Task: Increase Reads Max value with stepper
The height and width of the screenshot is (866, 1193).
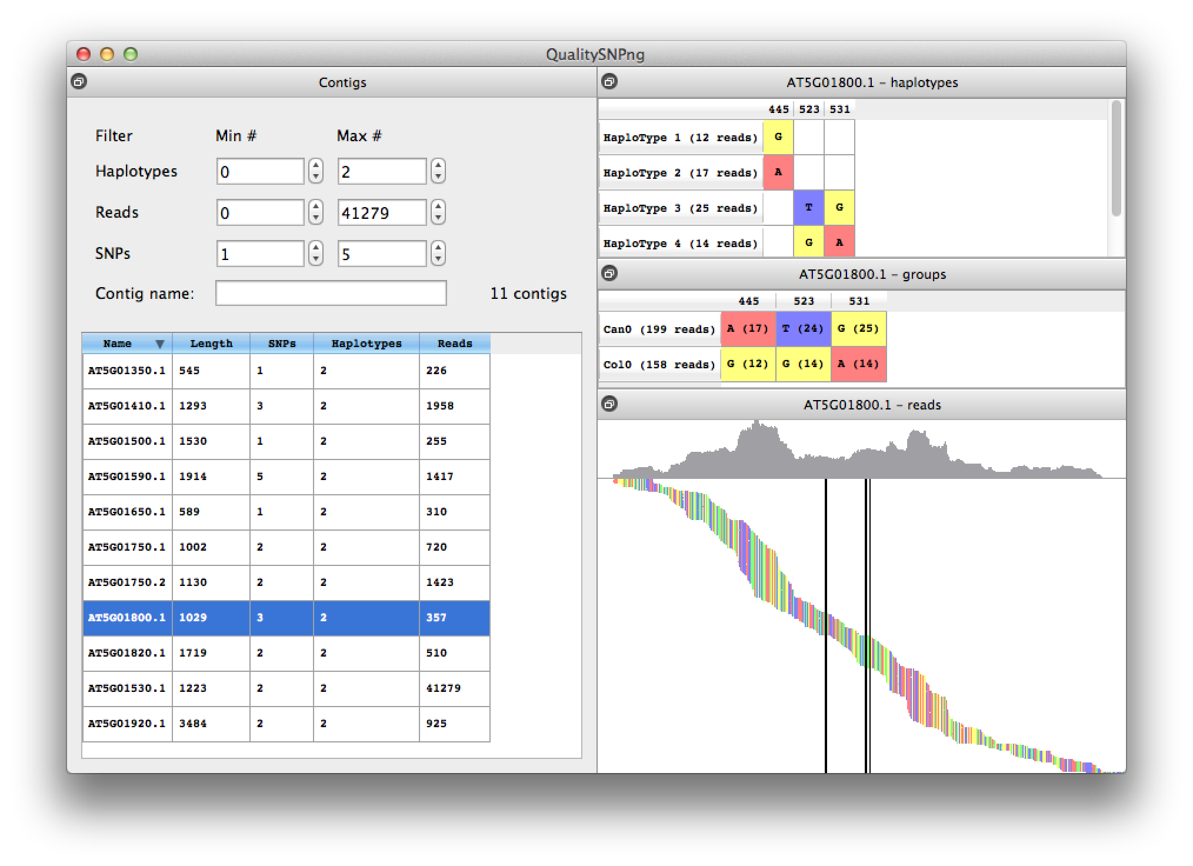Action: coord(438,206)
